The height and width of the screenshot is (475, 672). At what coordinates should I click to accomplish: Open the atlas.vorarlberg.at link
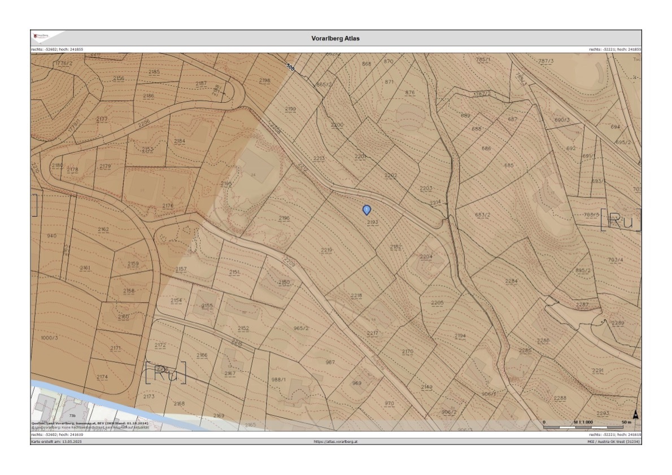335,441
